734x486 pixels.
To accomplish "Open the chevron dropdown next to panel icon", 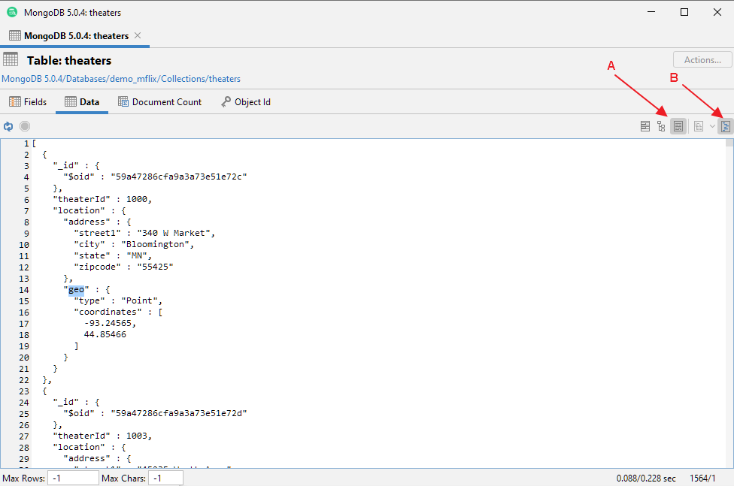I will click(x=711, y=126).
